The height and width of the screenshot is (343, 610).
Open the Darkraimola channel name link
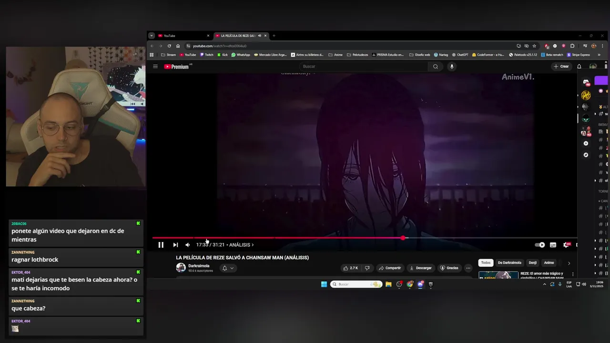tap(199, 266)
